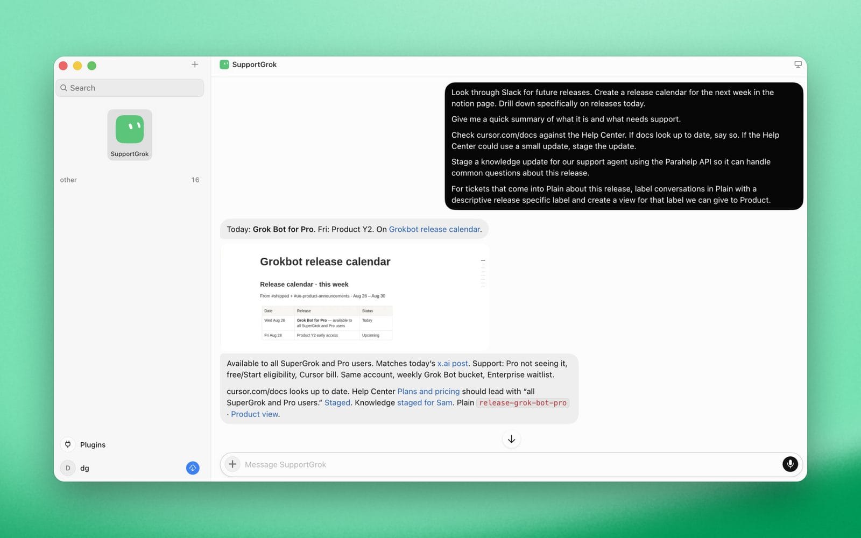Click the release-grok-bot-pro label code
The height and width of the screenshot is (538, 861).
coord(523,403)
